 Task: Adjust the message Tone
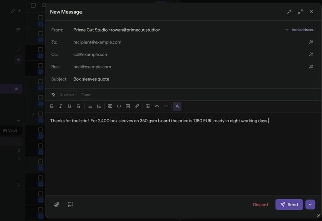click(86, 95)
